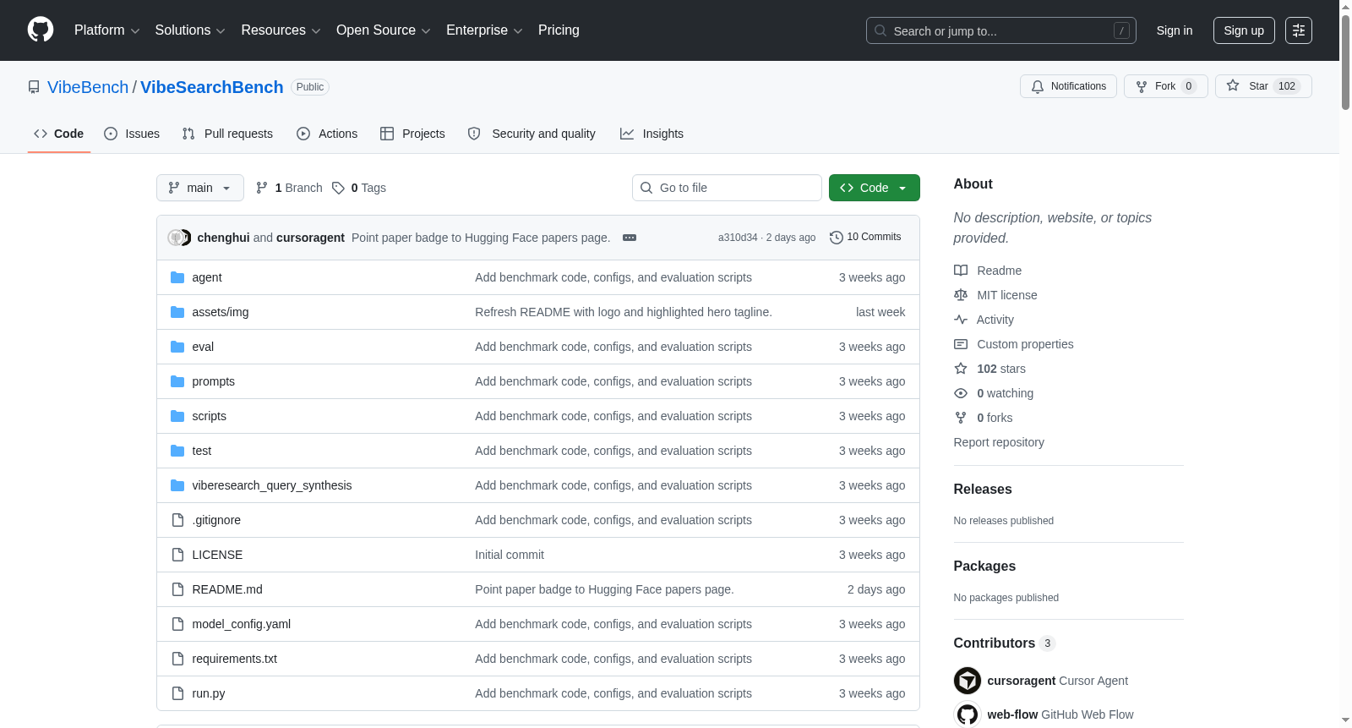Click the test folder icon

[x=177, y=451]
